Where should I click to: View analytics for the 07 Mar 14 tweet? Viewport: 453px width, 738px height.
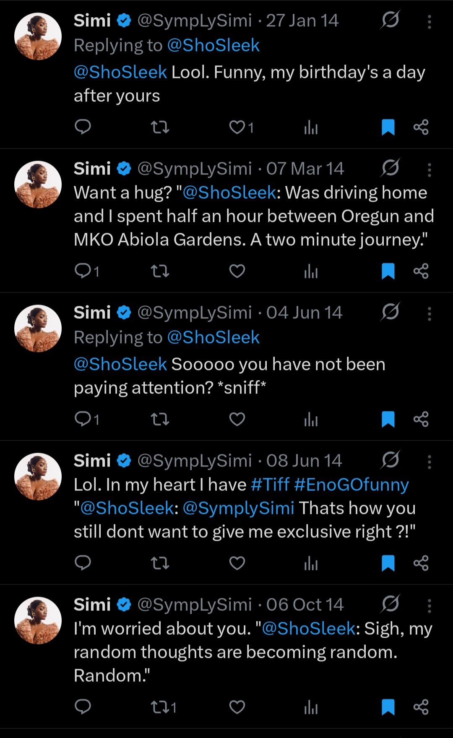tap(311, 271)
